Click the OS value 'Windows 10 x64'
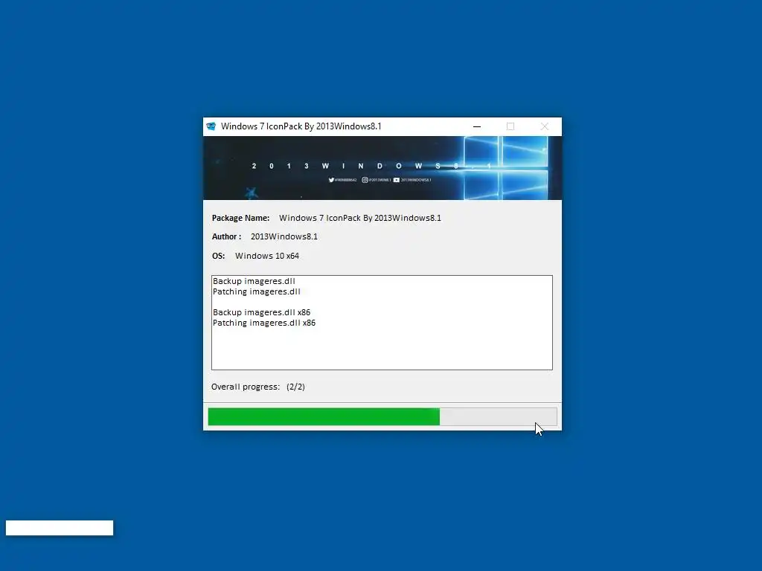Image resolution: width=762 pixels, height=571 pixels. pyautogui.click(x=267, y=256)
